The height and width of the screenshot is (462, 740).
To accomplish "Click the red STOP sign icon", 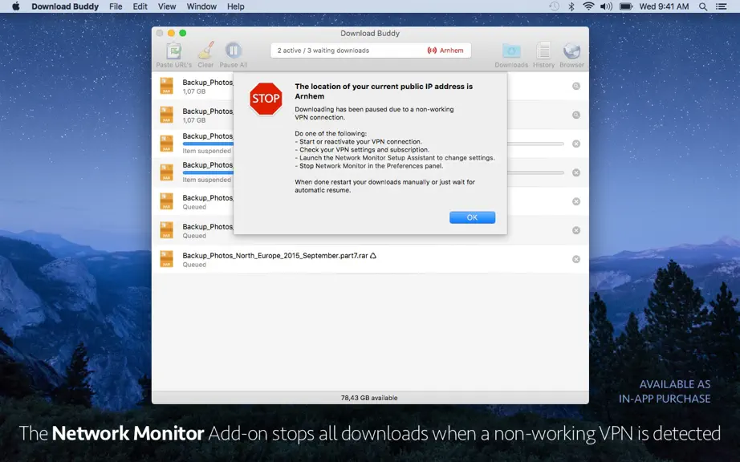I will click(x=266, y=99).
